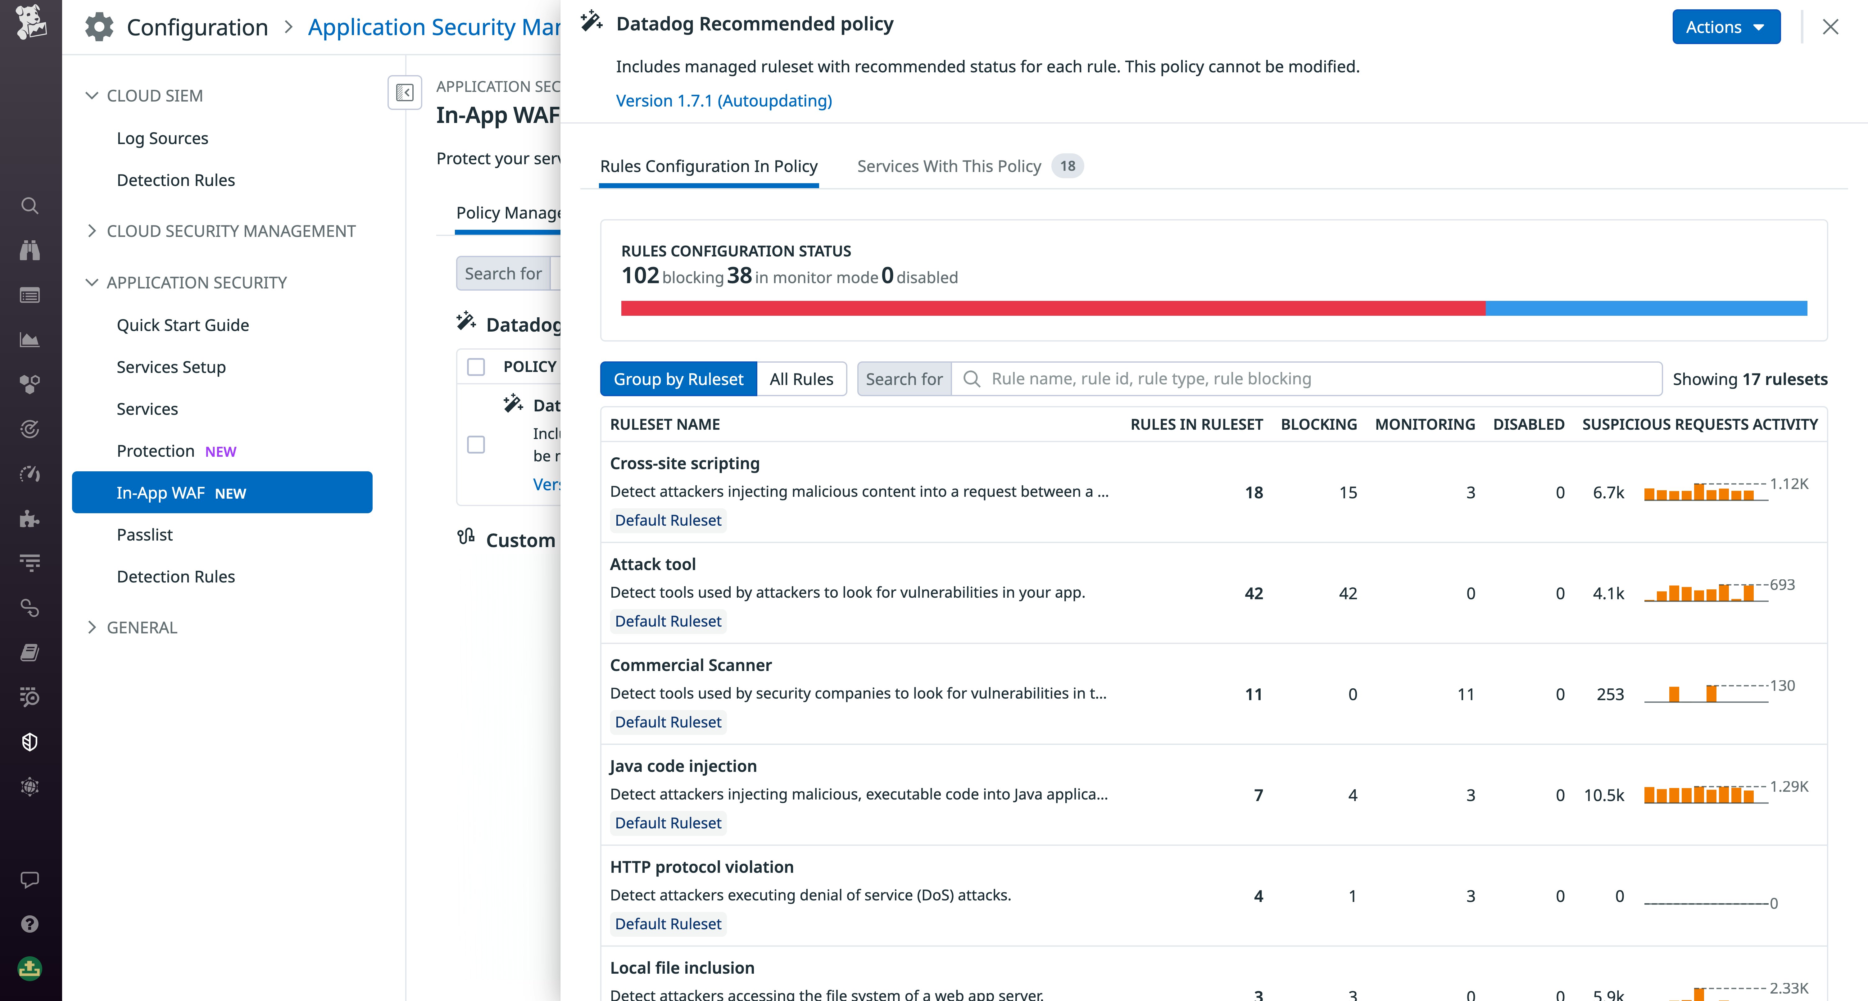1868x1001 pixels.
Task: Open the metrics gauge sidebar icon
Action: (x=30, y=474)
